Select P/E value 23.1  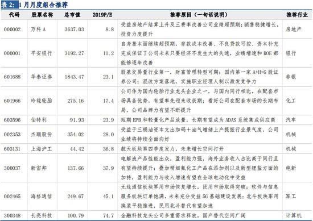tap(109, 77)
